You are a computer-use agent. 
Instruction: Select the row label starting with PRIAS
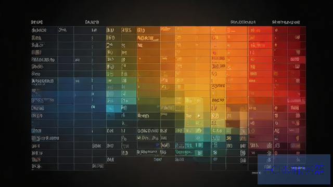point(43,60)
